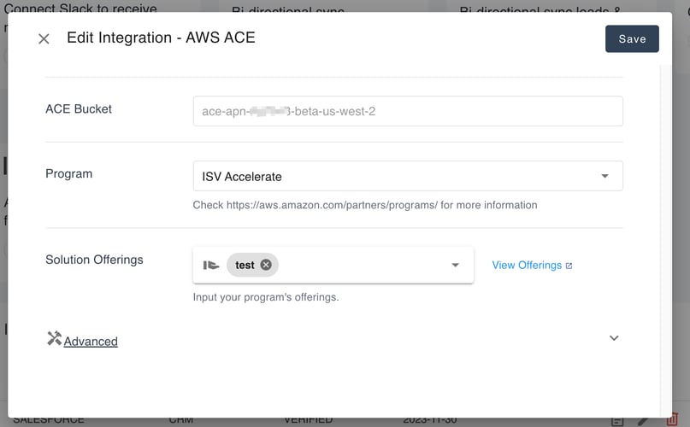This screenshot has height=427, width=690.
Task: Expand the Solution Offerings dropdown arrow
Action: (456, 266)
